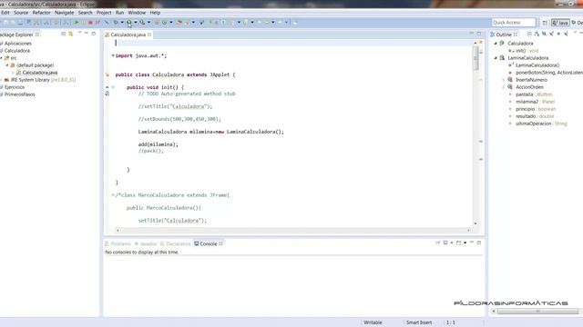Maximize the editor area
Screen dimensions: 583x327
coord(479,34)
